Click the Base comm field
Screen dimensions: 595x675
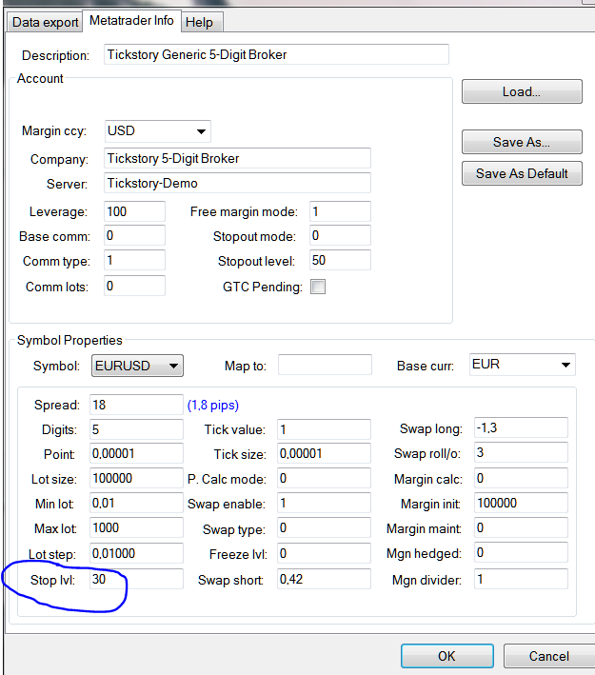pyautogui.click(x=134, y=236)
